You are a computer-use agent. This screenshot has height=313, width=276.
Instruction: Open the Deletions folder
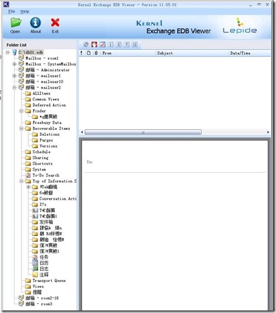[49, 134]
